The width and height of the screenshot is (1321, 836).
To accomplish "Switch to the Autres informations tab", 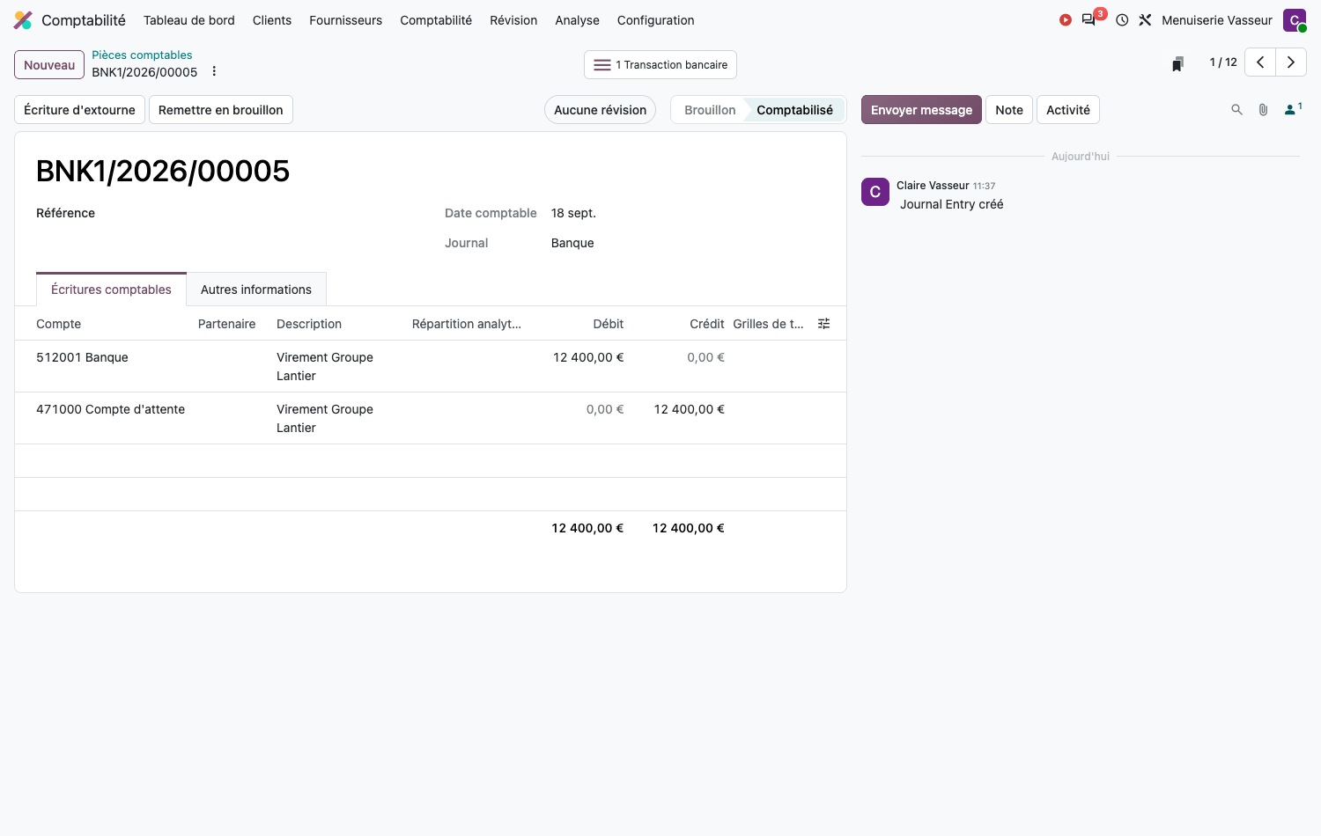I will [256, 290].
